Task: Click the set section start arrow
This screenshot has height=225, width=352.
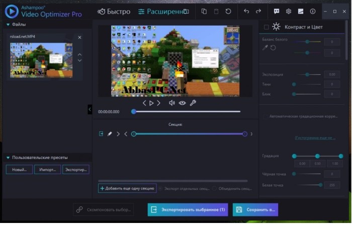Action: click(118, 134)
